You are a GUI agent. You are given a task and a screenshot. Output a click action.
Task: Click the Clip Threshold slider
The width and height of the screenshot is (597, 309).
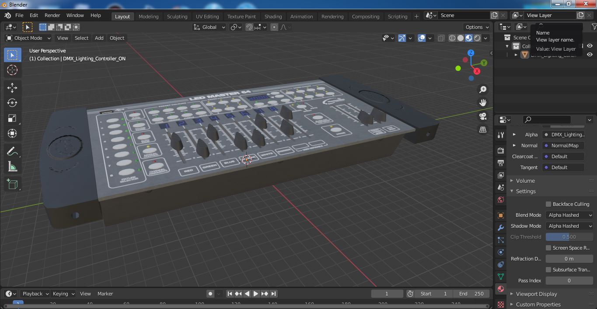[x=569, y=237]
